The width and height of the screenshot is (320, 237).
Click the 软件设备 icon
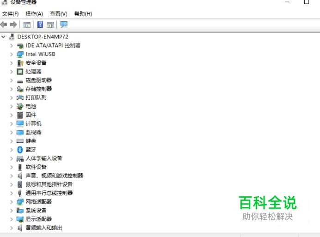click(20, 167)
